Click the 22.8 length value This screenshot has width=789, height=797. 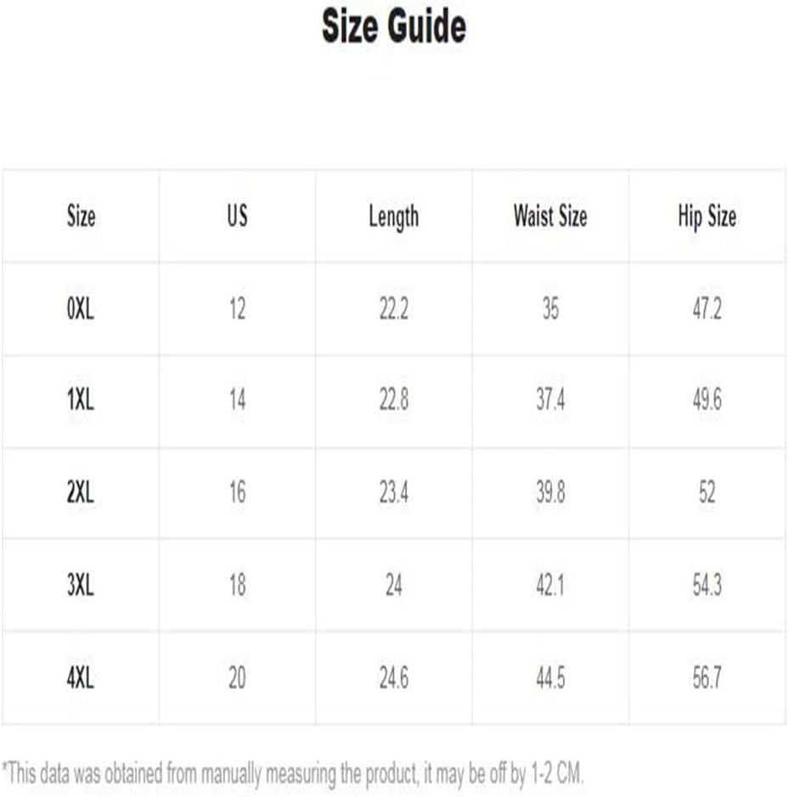pos(394,400)
